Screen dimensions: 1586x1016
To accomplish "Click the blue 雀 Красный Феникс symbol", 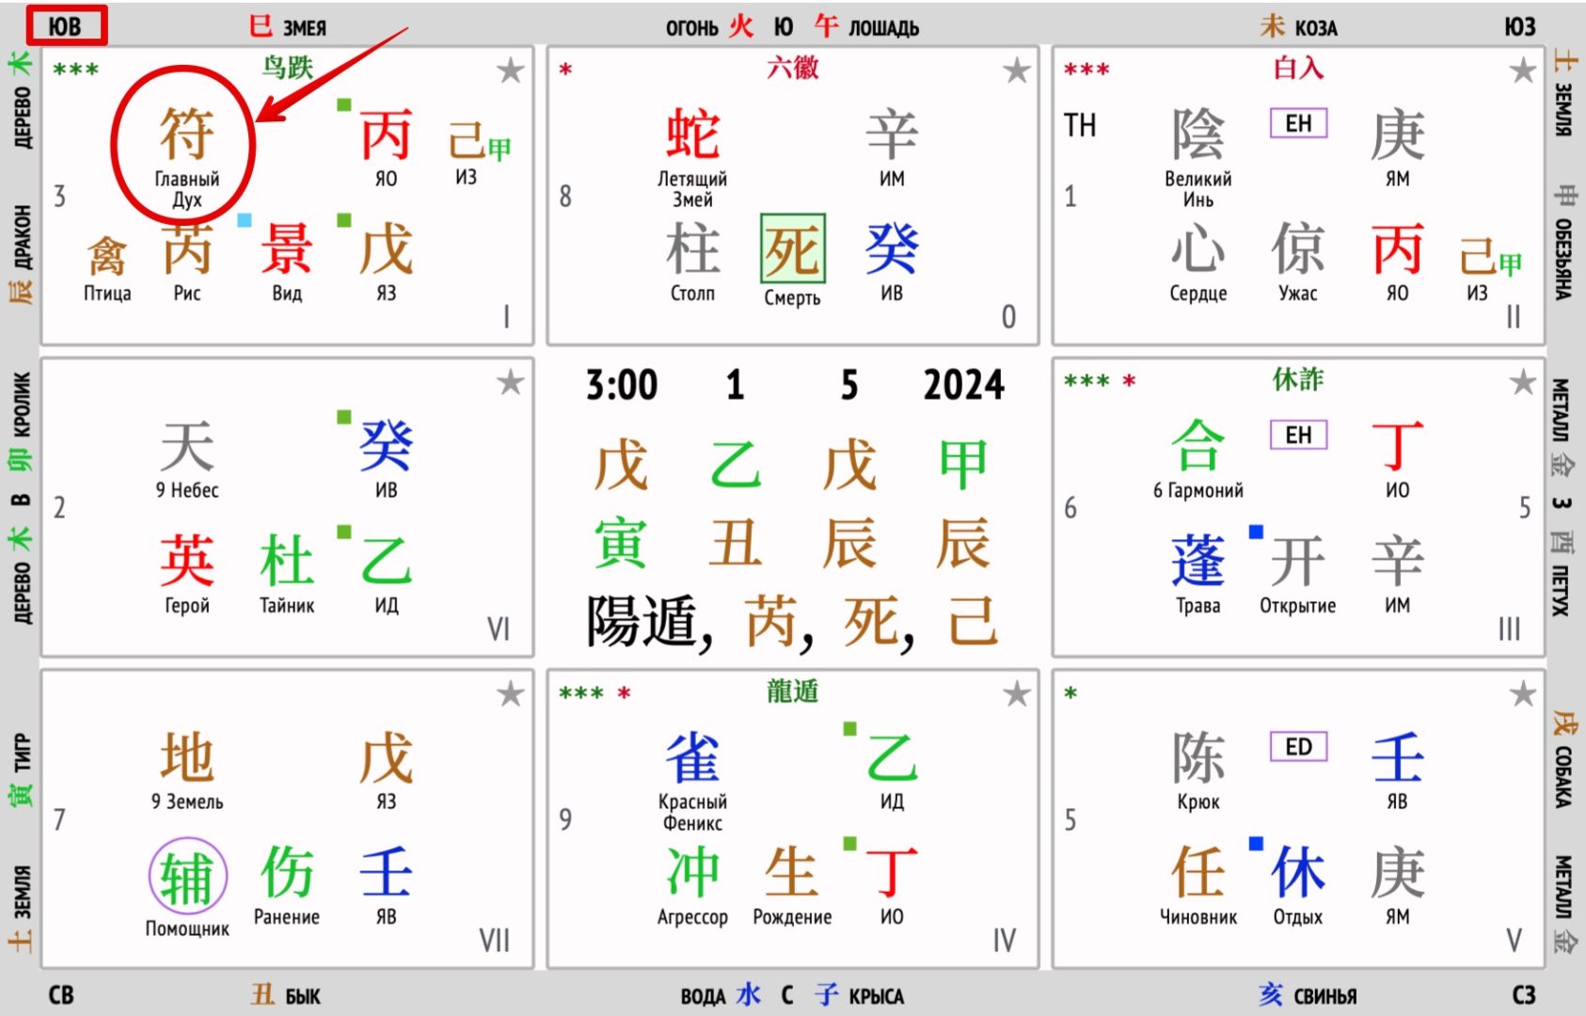I will click(691, 758).
